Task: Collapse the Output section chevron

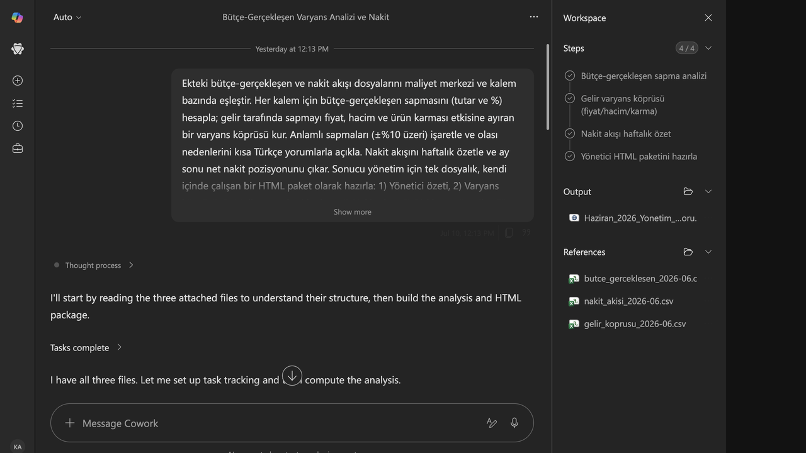Action: coord(708,191)
